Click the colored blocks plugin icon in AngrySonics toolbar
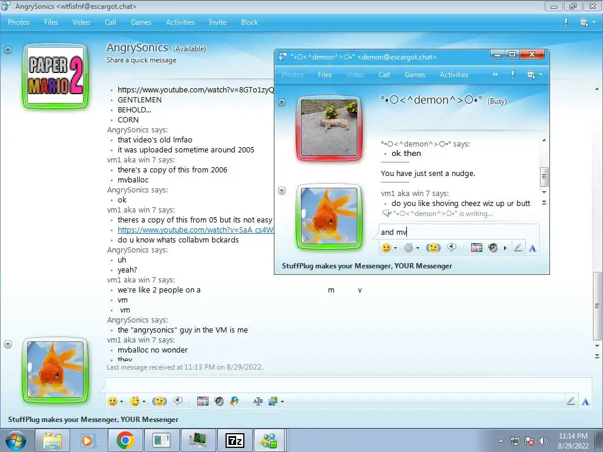Viewport: 603px width, 452px height. (x=234, y=401)
